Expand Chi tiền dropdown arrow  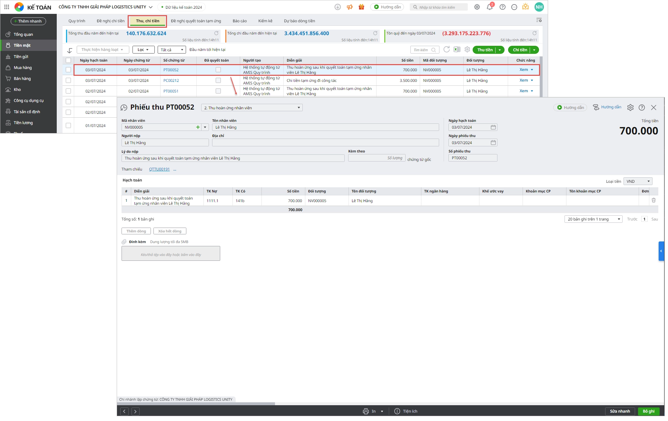point(534,50)
